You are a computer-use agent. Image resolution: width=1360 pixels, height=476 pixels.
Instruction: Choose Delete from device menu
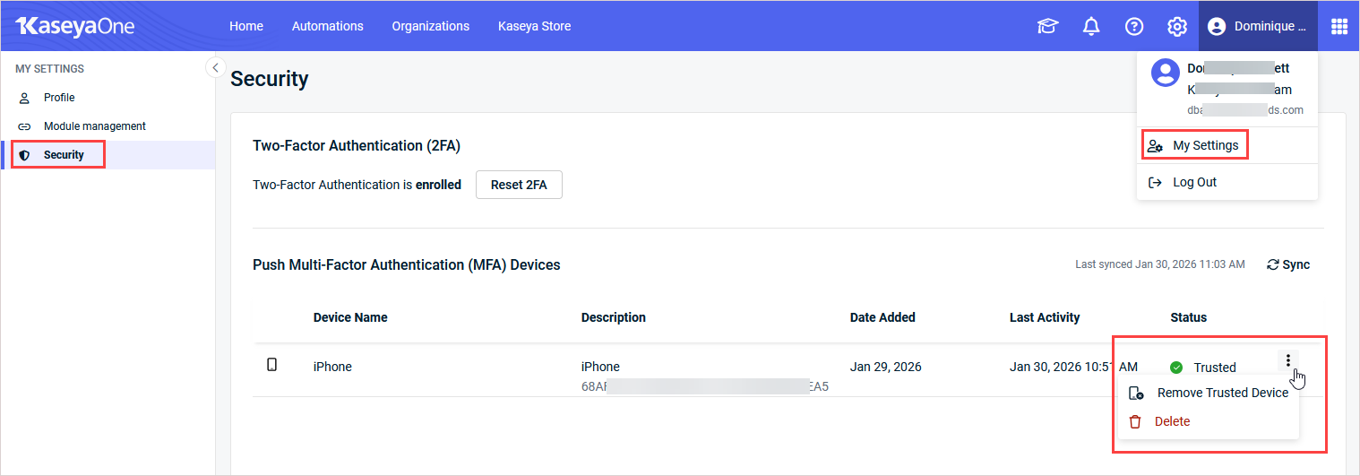[1171, 421]
